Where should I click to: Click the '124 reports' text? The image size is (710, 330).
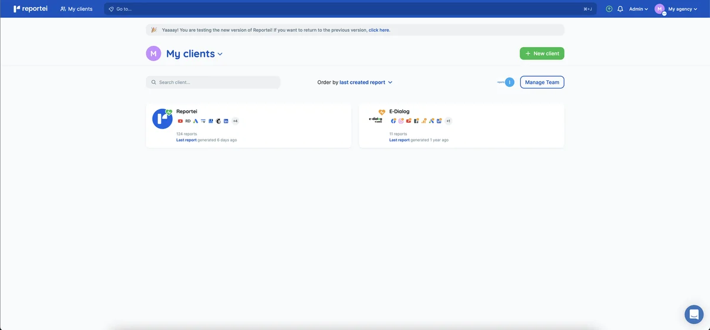tap(186, 134)
